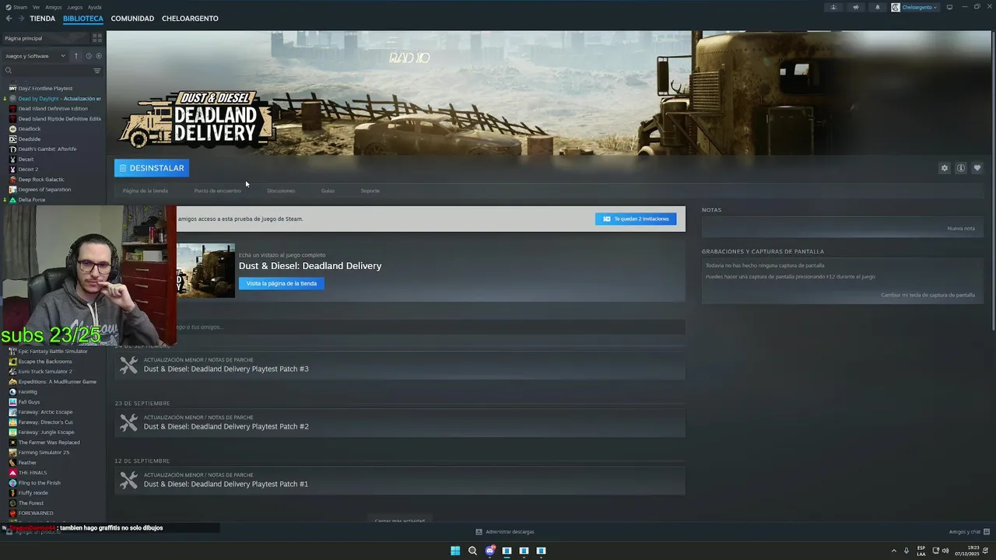996x560 pixels.
Task: Click the upward arrow sort icon
Action: (x=76, y=56)
